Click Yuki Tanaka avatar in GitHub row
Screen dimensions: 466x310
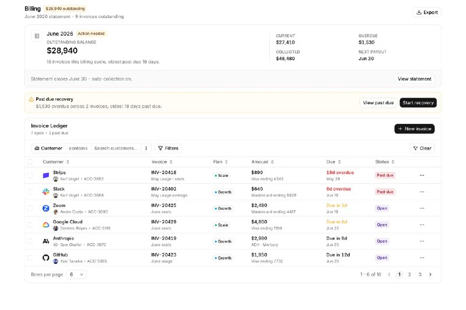coord(55,261)
